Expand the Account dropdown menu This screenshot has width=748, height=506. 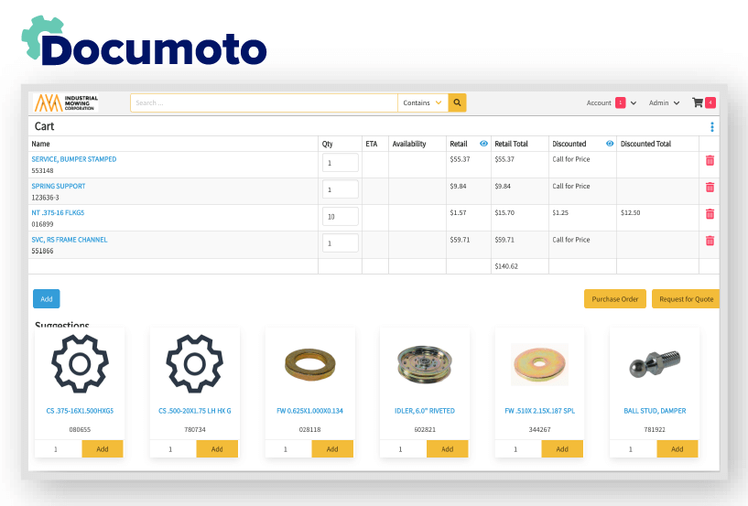634,103
